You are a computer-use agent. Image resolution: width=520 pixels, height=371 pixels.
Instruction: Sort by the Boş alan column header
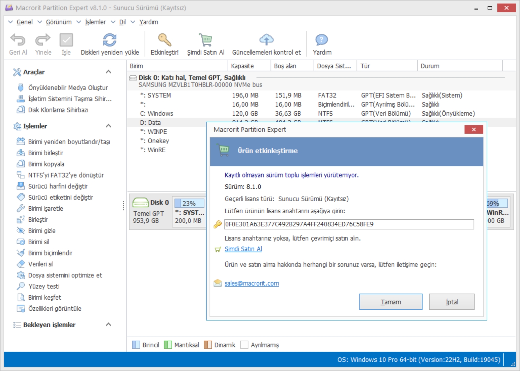tap(292, 66)
